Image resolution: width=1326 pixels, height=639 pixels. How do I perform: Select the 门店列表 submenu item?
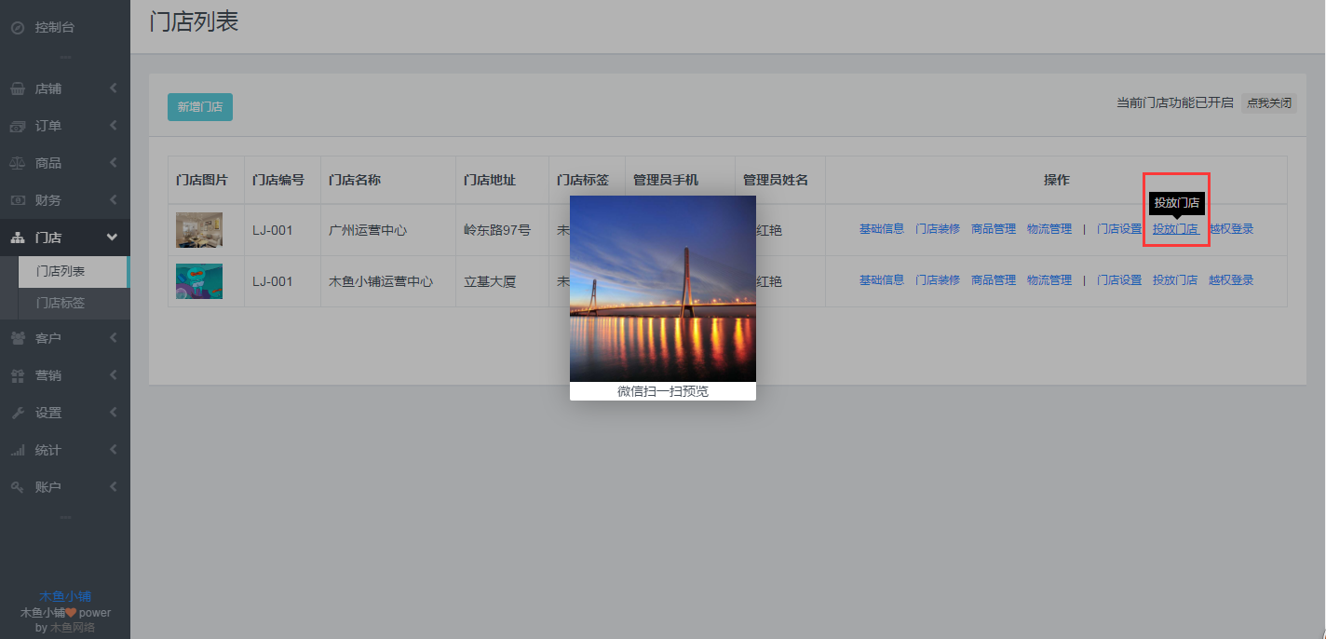pos(73,272)
